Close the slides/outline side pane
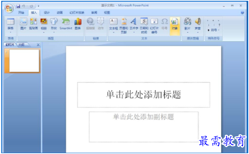This screenshot has width=249, height=154. [x=38, y=45]
